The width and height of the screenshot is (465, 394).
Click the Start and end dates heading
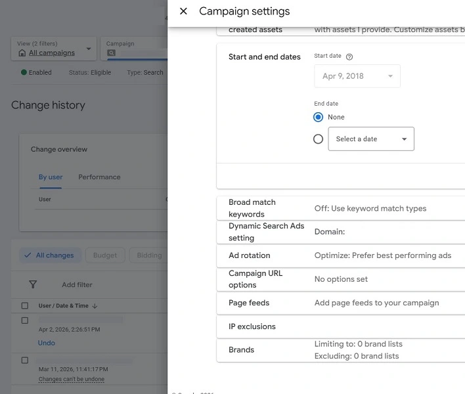coord(265,56)
